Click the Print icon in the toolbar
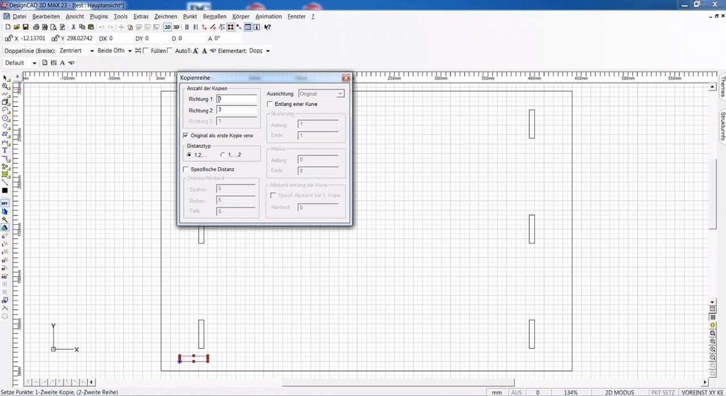This screenshot has height=396, width=726. tap(36, 27)
